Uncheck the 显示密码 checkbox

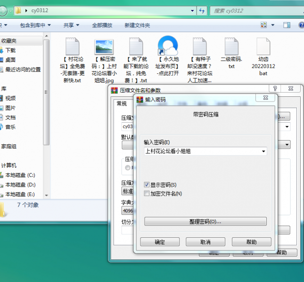click(x=147, y=185)
